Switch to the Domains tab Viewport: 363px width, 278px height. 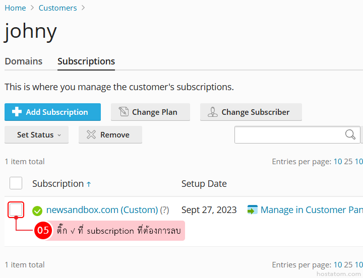tap(23, 61)
